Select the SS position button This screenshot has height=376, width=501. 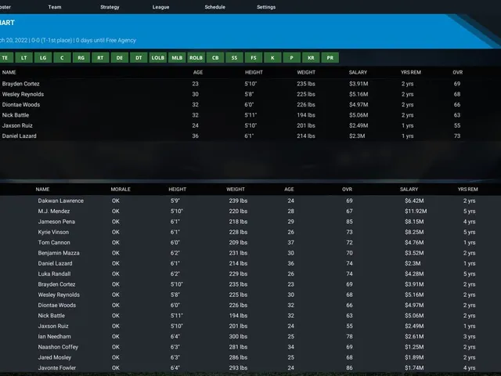pos(235,58)
